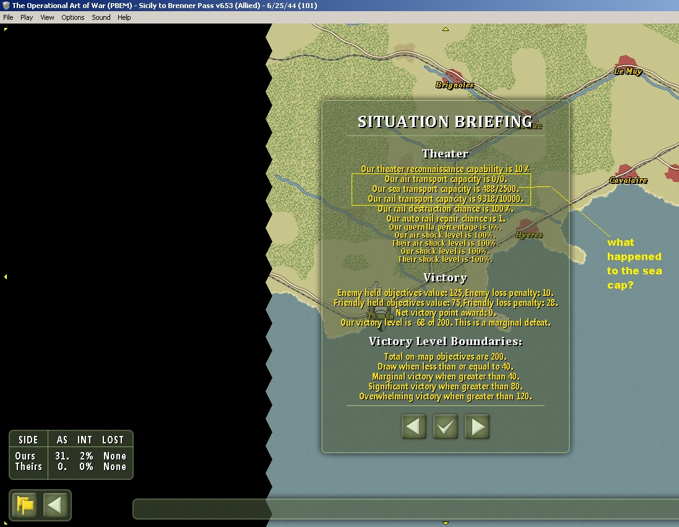Image resolution: width=679 pixels, height=527 pixels.
Task: Click 'Marginal victory when greater than 40'
Action: coord(446,377)
